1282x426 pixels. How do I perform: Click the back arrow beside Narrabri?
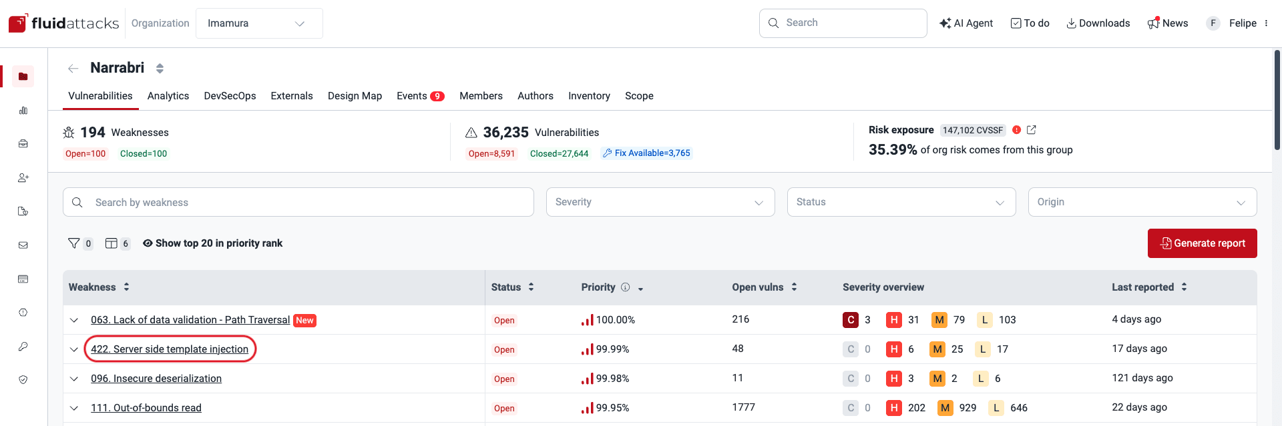(x=73, y=68)
